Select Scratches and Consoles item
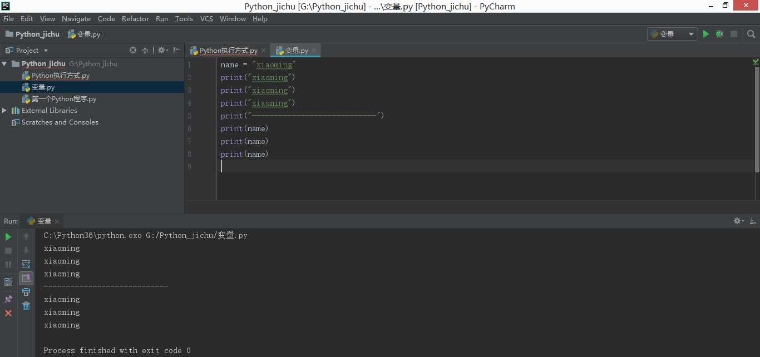Viewport: 760px width, 357px height. [55, 122]
